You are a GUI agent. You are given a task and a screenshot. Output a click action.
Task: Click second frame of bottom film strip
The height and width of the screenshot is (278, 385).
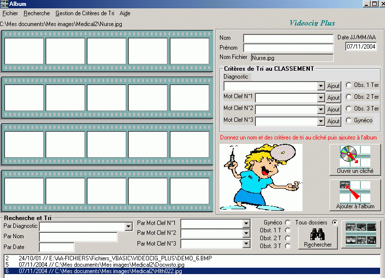tap(65, 191)
